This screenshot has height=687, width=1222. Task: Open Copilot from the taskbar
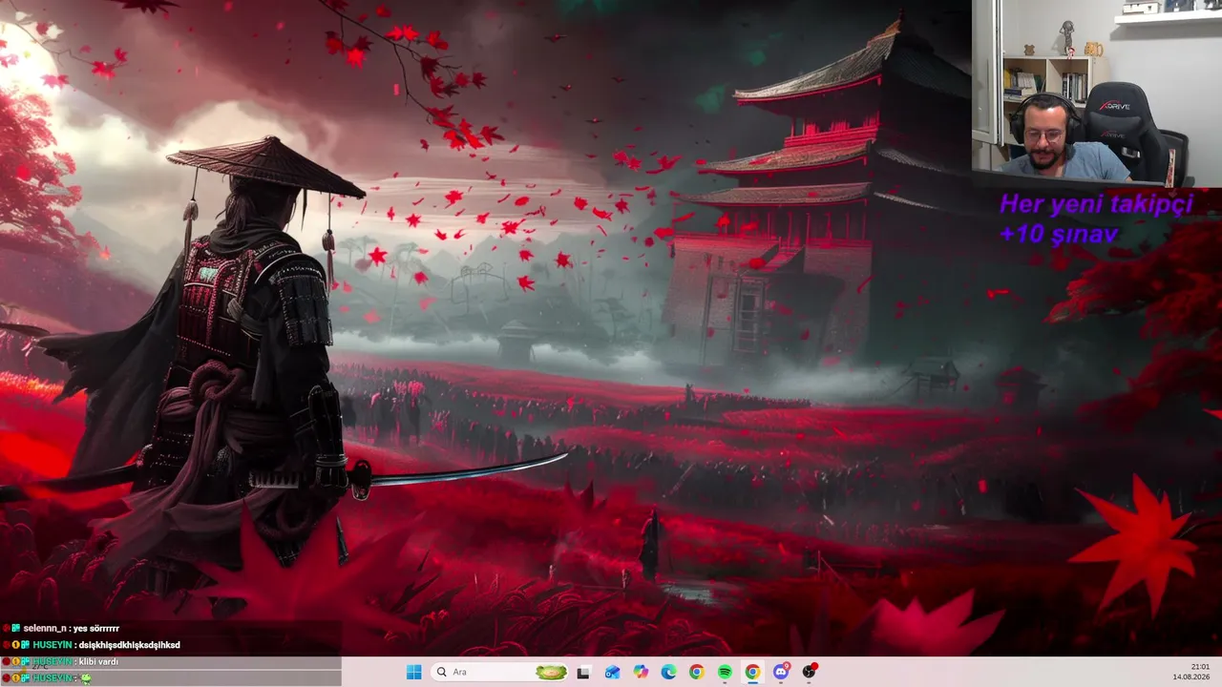(x=640, y=672)
